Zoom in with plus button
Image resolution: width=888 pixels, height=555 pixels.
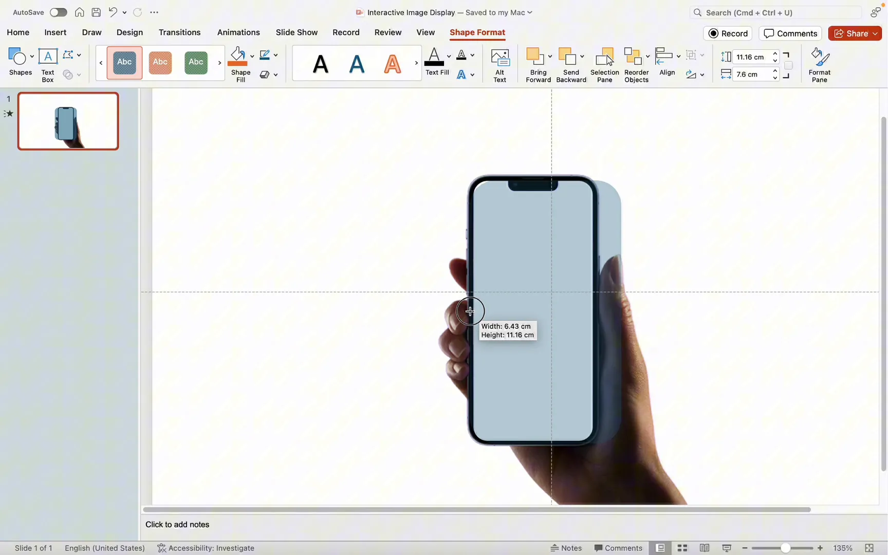click(x=820, y=548)
